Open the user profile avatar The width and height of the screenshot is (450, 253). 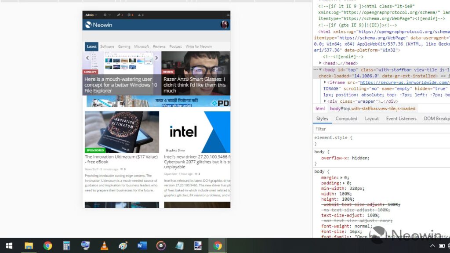click(x=225, y=25)
